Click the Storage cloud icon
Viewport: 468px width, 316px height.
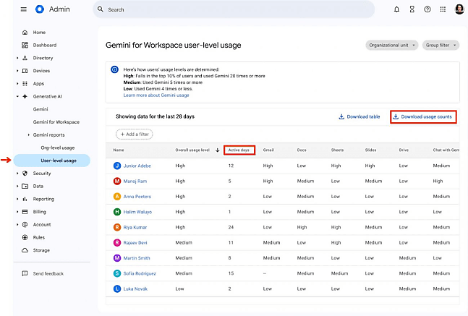25,250
